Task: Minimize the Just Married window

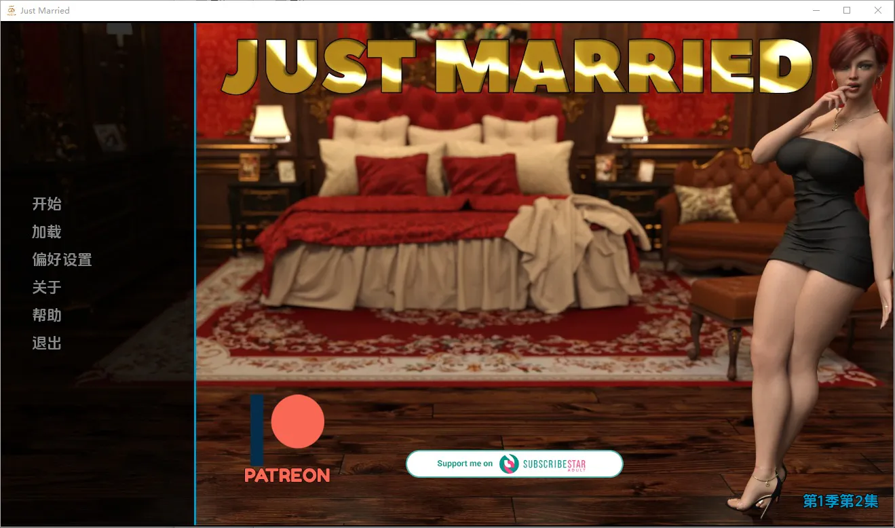Action: coord(816,10)
